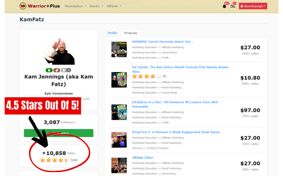Click the green star badge
Screen dimensions: 283x176
pyautogui.click(x=49, y=70)
